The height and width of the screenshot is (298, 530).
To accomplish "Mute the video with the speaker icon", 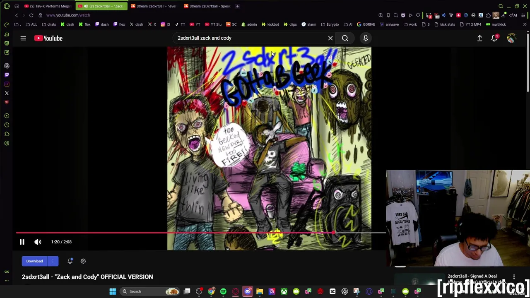I will [x=38, y=242].
